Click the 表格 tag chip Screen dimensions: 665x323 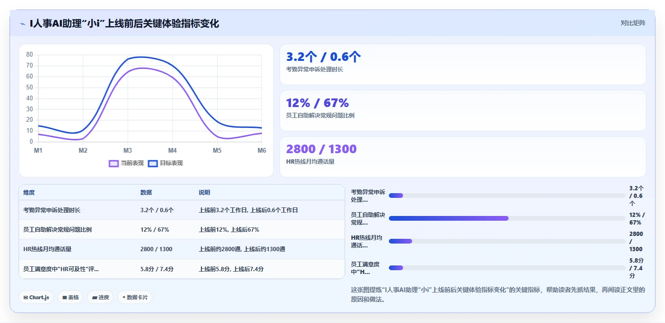click(x=70, y=297)
